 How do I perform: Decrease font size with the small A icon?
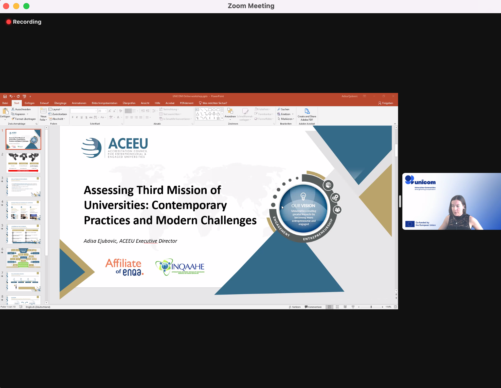114,111
